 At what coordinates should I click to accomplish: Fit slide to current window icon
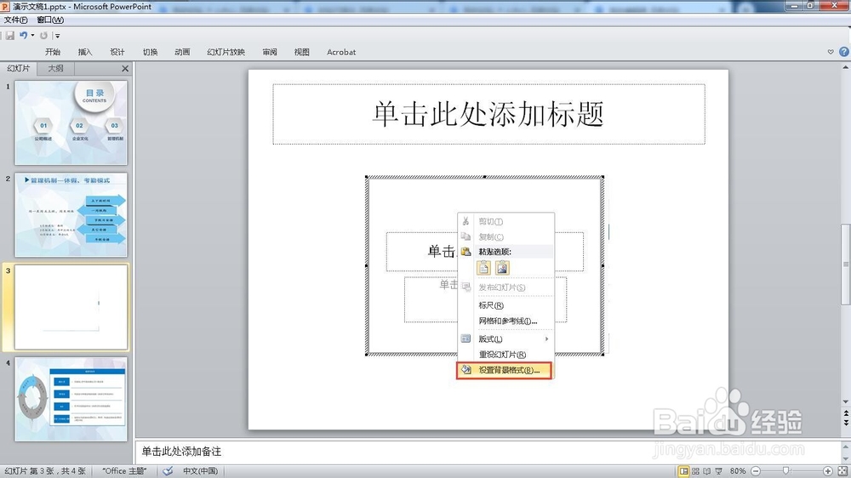click(x=842, y=471)
